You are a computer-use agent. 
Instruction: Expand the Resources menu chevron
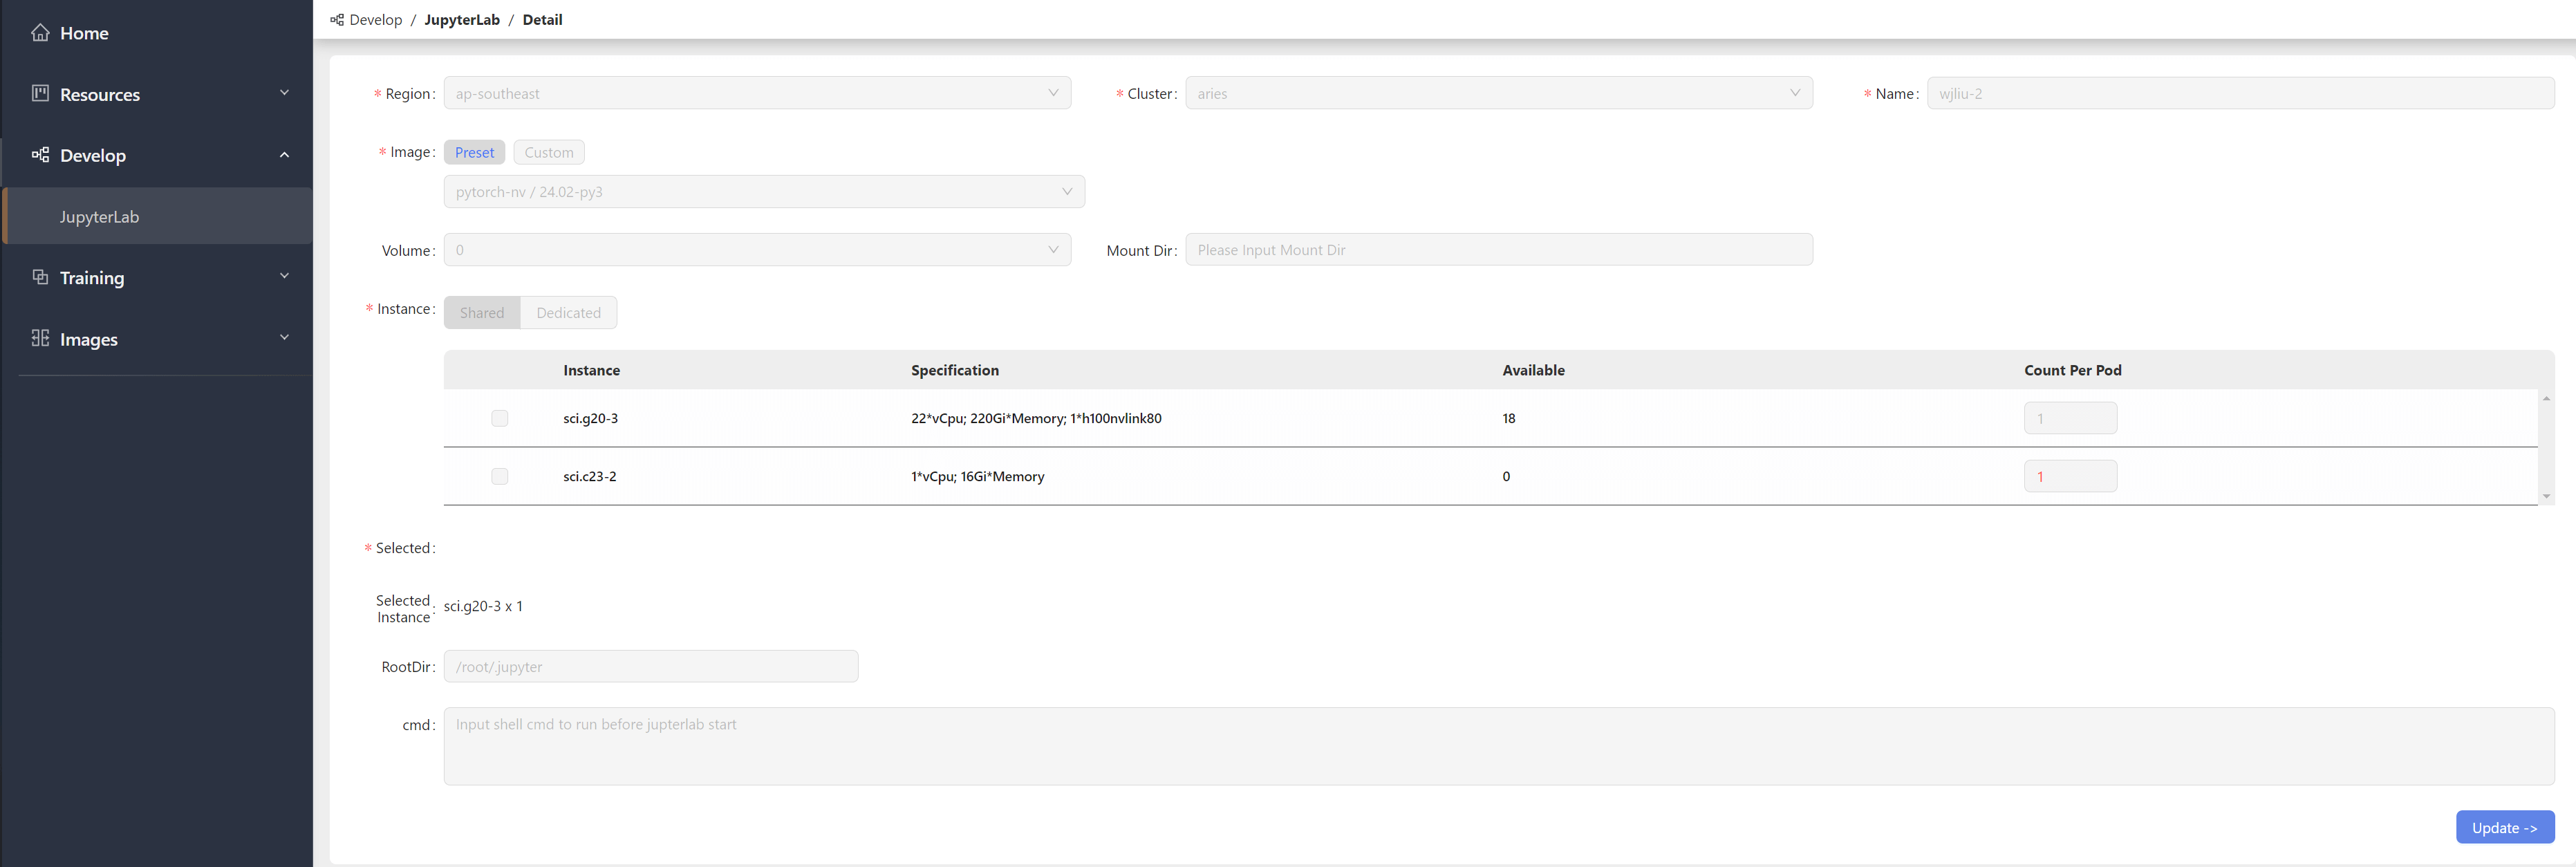click(x=284, y=93)
